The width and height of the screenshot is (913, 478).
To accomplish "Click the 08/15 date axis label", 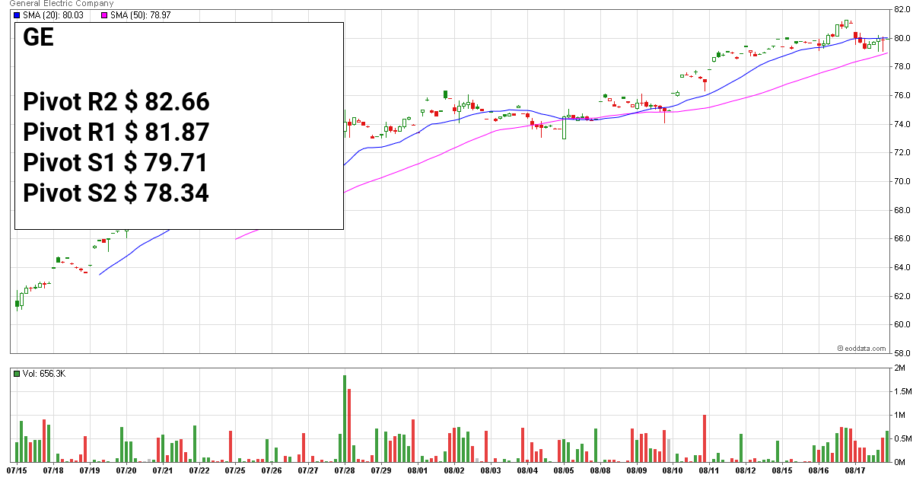I will (782, 471).
